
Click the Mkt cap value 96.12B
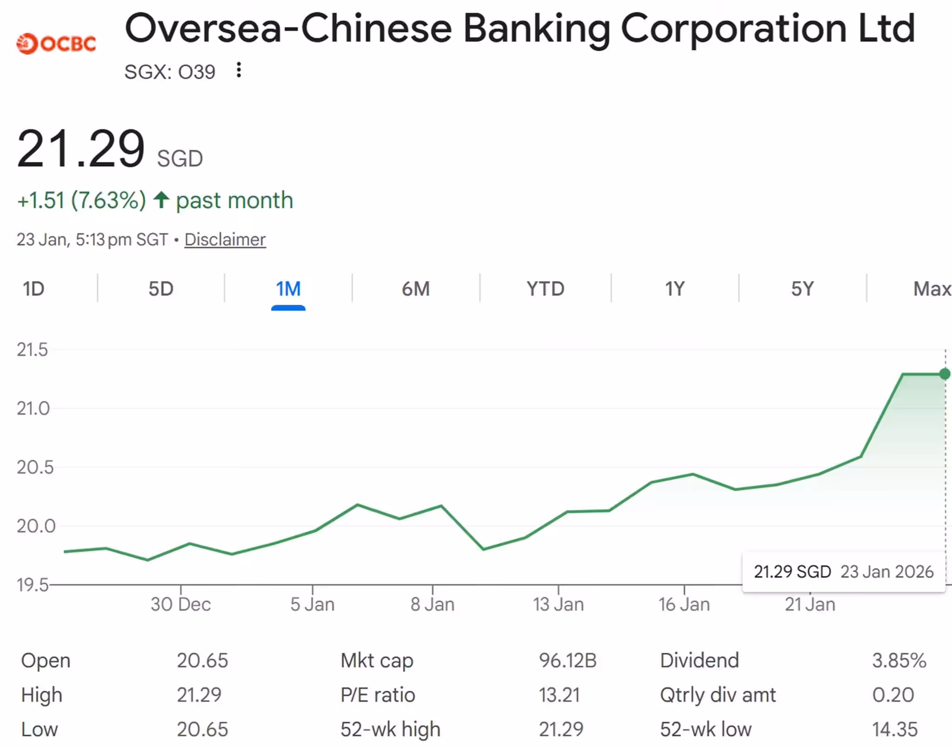568,660
